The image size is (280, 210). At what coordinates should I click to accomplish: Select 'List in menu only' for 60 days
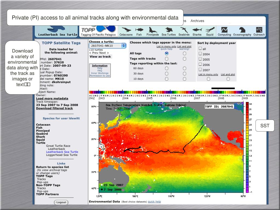167,68
